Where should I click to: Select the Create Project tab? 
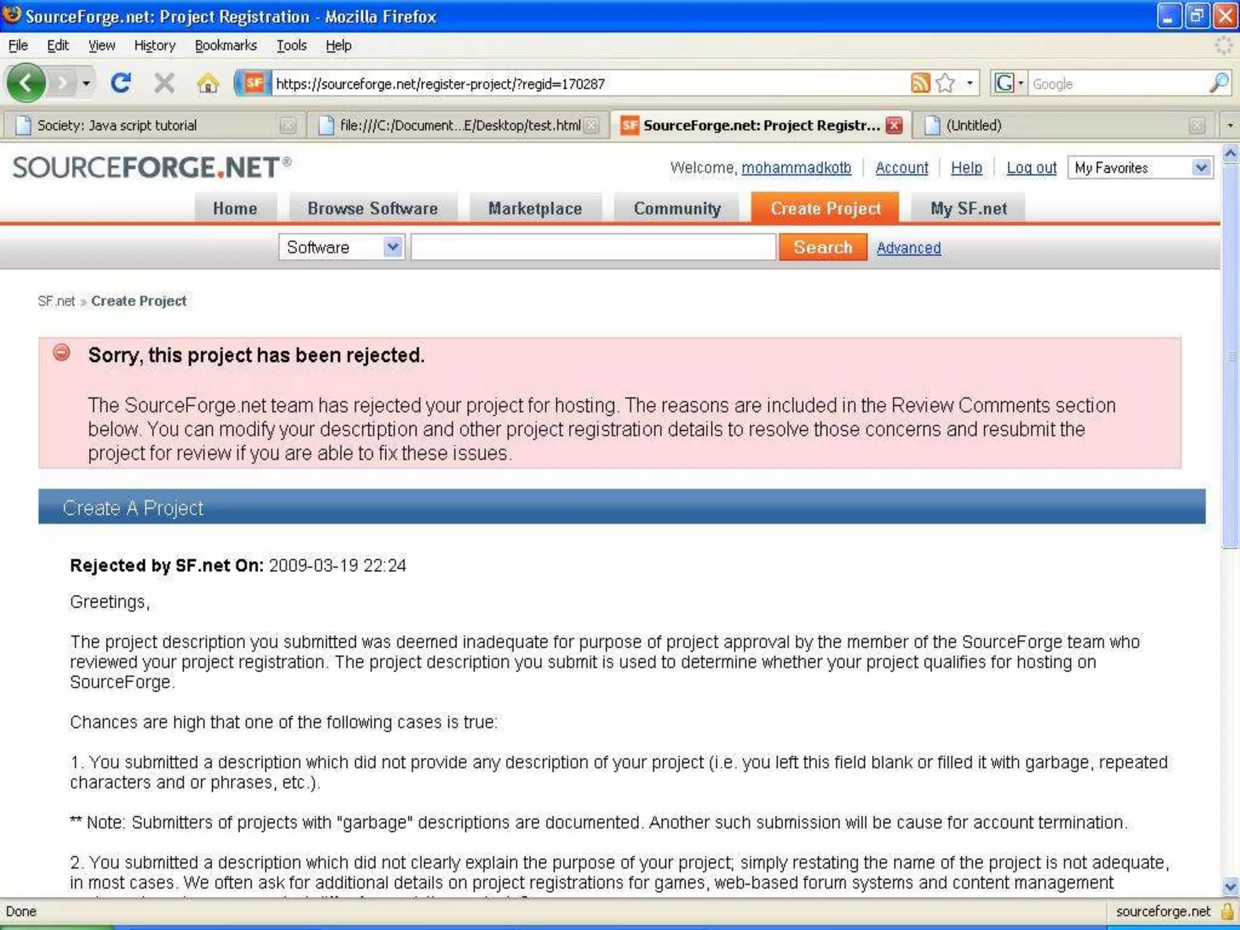click(825, 208)
